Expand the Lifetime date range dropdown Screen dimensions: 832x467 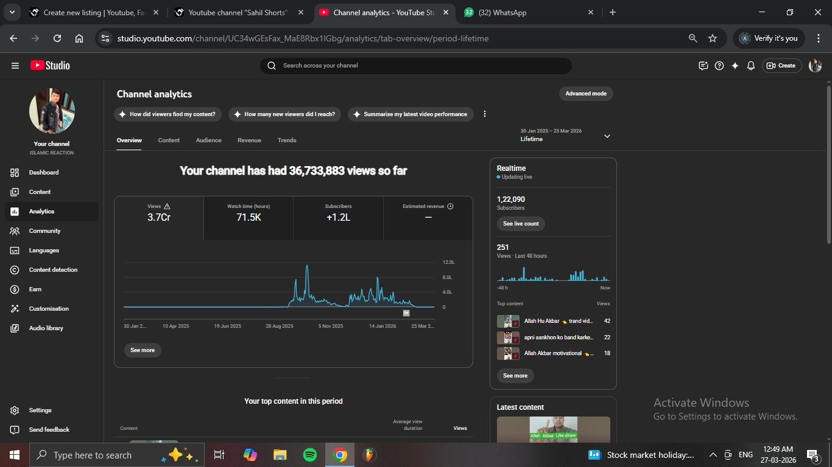pos(607,136)
